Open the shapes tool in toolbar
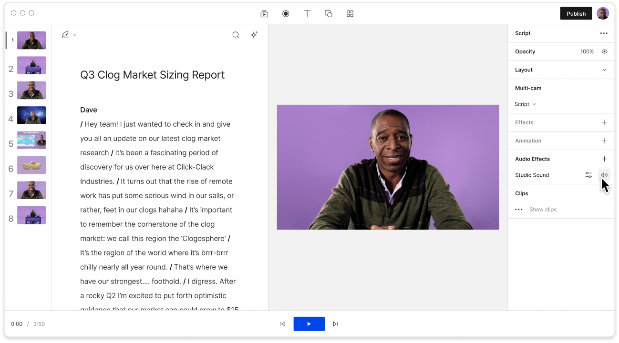 pyautogui.click(x=329, y=14)
